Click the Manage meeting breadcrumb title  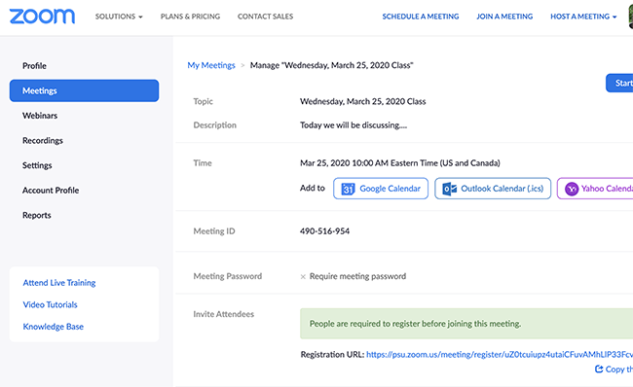pos(331,65)
